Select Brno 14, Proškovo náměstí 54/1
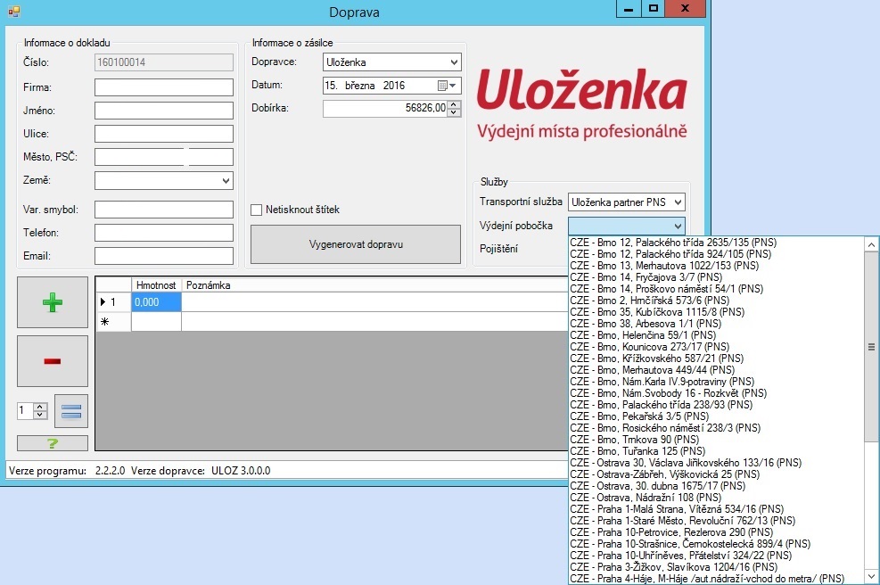The width and height of the screenshot is (880, 585). click(x=716, y=289)
